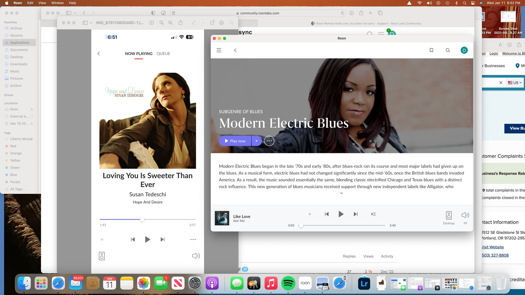Image resolution: width=525 pixels, height=295 pixels.
Task: Click the community.roonlabs.com address bar
Action: click(258, 13)
